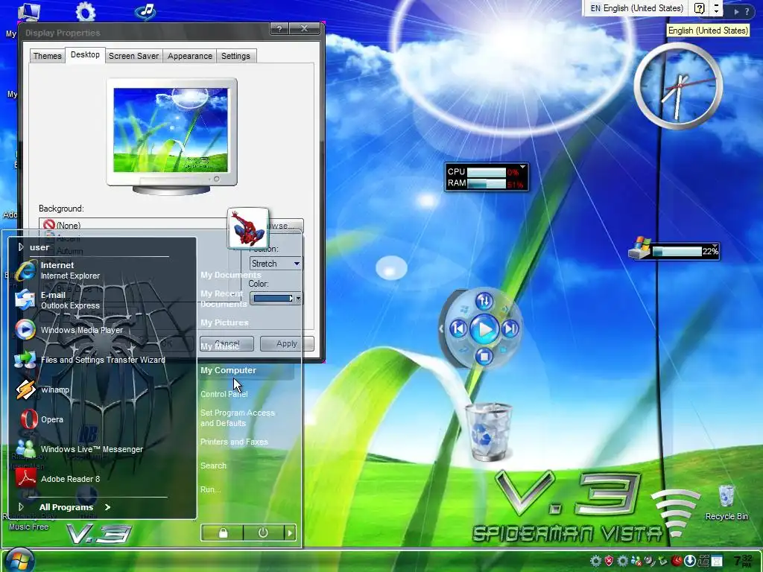Click the gear icon at top of desktop

86,12
